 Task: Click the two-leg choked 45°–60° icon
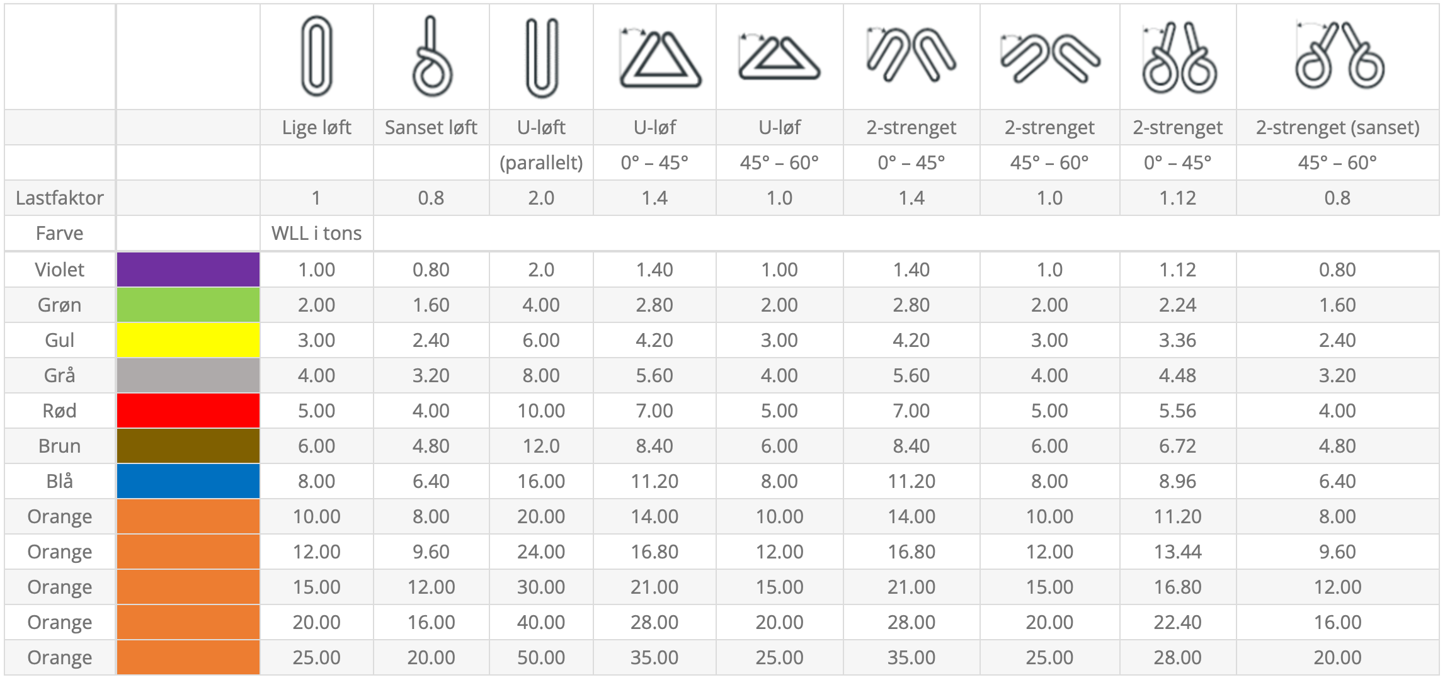click(1339, 57)
